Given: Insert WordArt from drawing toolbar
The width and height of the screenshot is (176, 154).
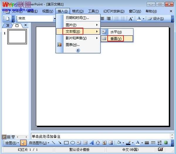Looking at the screenshot, I should point(92,143).
